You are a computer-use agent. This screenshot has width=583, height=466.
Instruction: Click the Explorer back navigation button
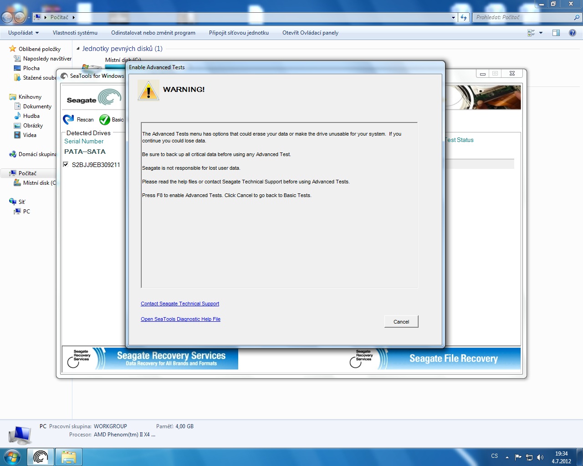coord(7,17)
